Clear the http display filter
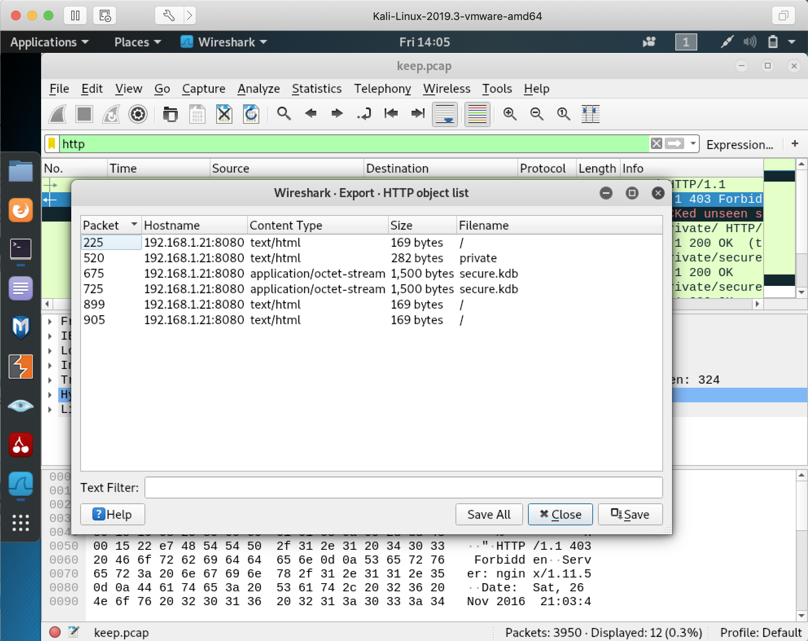The image size is (808, 641). [656, 144]
